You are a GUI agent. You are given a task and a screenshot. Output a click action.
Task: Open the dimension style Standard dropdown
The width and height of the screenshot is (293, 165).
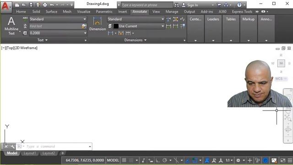click(136, 19)
